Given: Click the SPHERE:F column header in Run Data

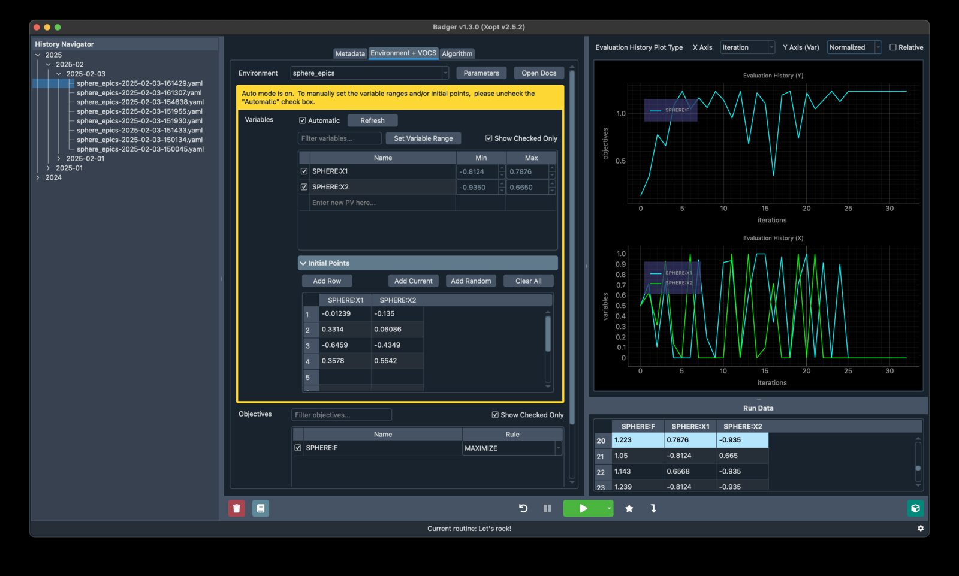Looking at the screenshot, I should click(638, 426).
